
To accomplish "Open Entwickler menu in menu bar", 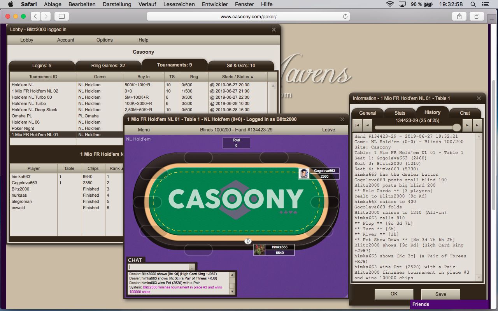I will (x=215, y=4).
